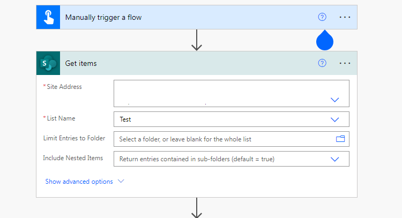
Task: Click the chevron beside Show advanced options
Action: (x=121, y=181)
